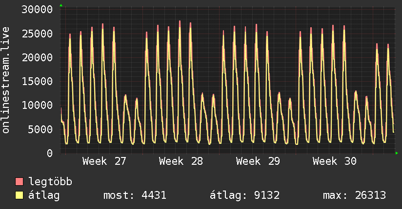The image size is (402, 209).
Task: Click the 25000 y-axis value
Action: pos(37,34)
